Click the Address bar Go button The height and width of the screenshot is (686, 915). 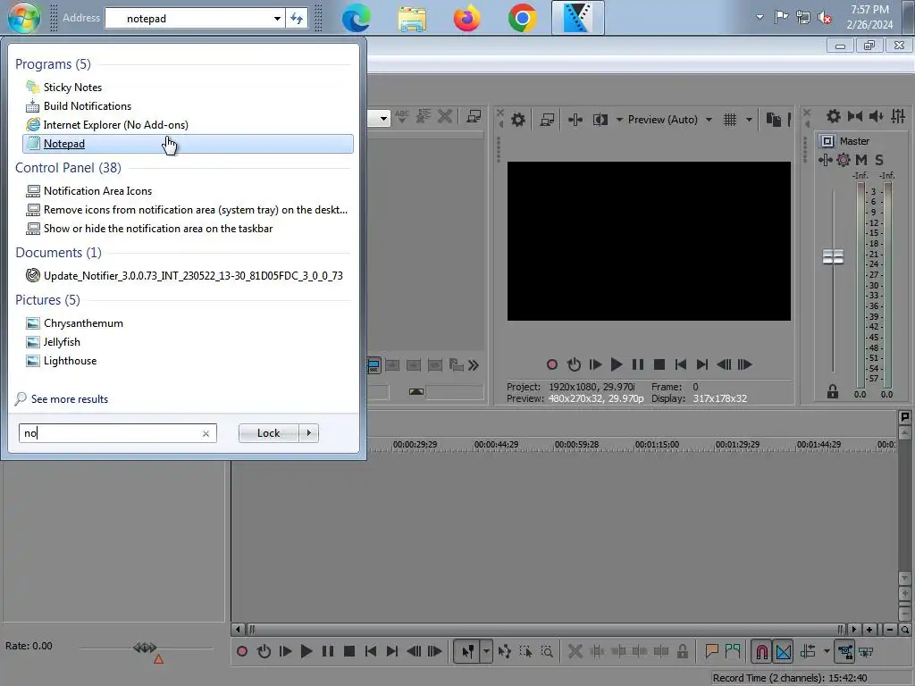pos(297,19)
